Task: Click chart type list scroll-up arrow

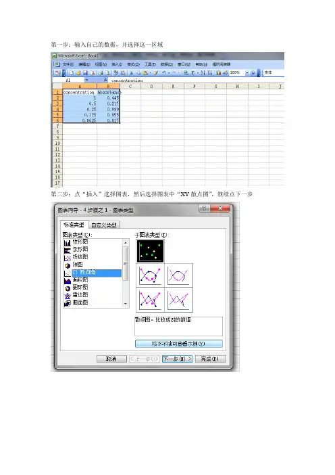Action: point(126,242)
